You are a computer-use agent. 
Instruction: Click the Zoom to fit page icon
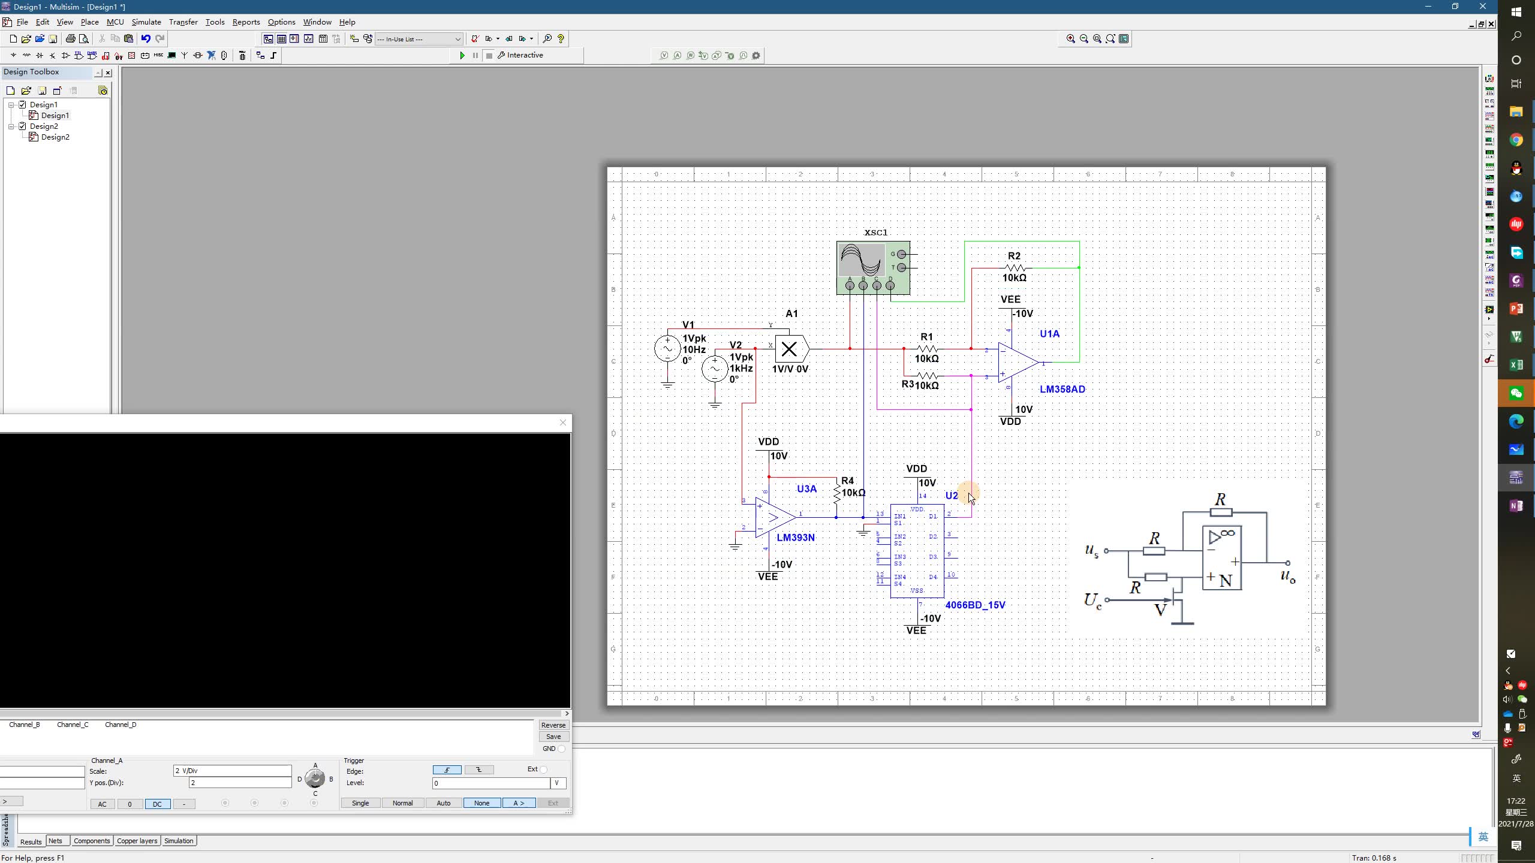tap(1110, 39)
